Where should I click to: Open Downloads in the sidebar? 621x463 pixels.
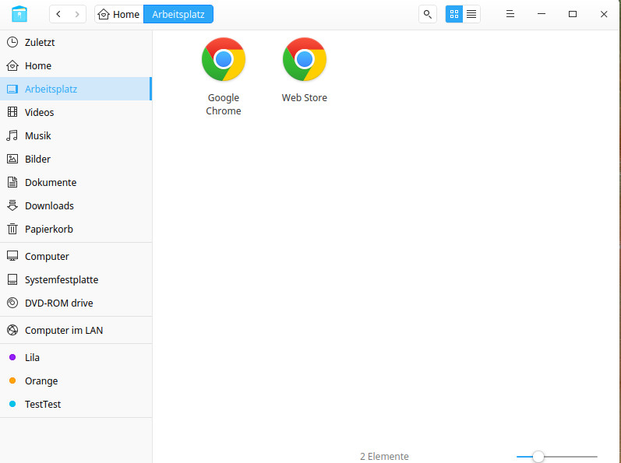tap(76, 205)
